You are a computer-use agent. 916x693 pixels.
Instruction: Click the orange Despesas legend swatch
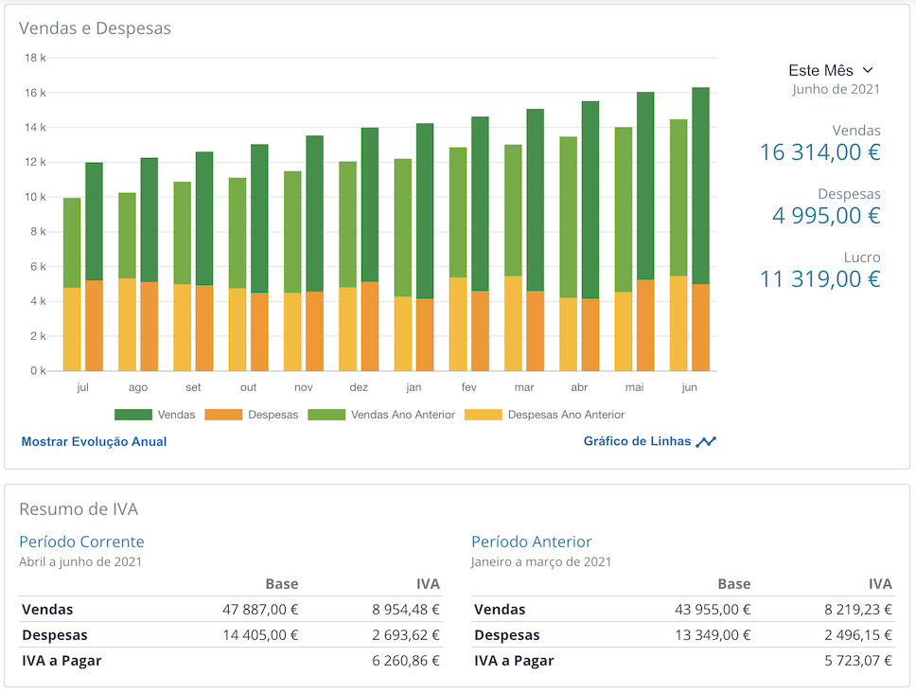223,415
